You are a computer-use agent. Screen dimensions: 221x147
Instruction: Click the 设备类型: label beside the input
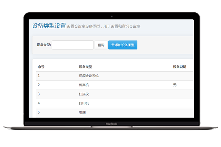tap(44, 45)
